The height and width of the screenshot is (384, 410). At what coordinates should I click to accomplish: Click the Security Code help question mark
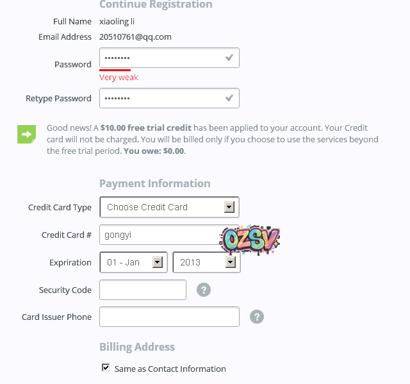203,290
